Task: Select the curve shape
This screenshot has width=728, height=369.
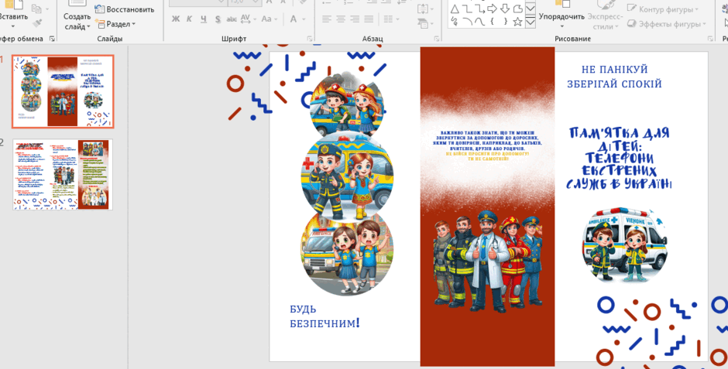Action: 479,22
